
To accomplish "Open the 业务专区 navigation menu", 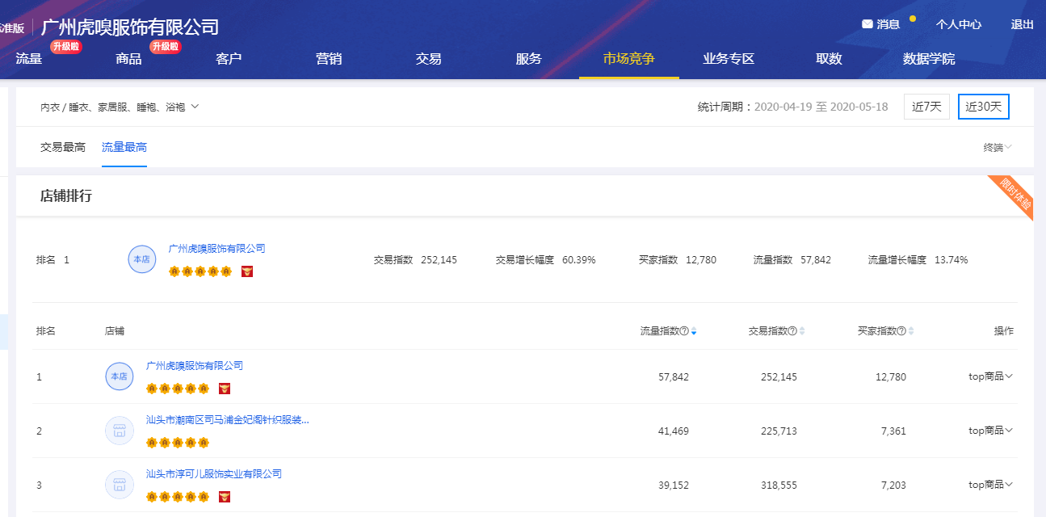I will pos(729,59).
